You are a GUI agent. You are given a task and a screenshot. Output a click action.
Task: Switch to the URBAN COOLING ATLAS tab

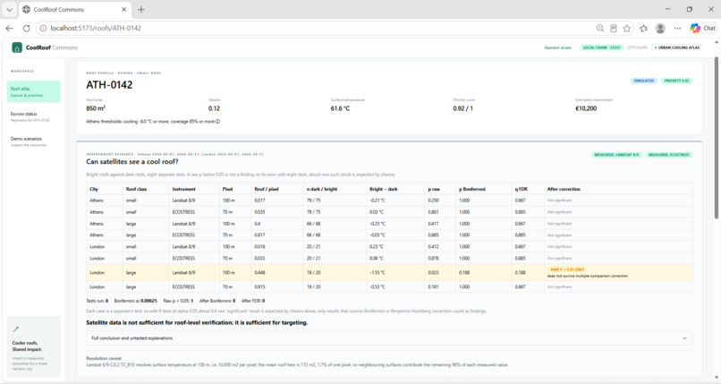(677, 47)
